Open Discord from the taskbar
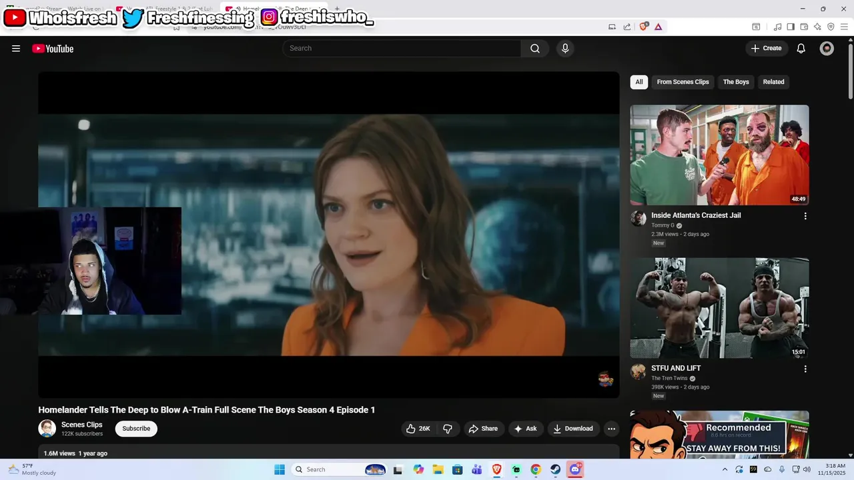 [x=575, y=469]
